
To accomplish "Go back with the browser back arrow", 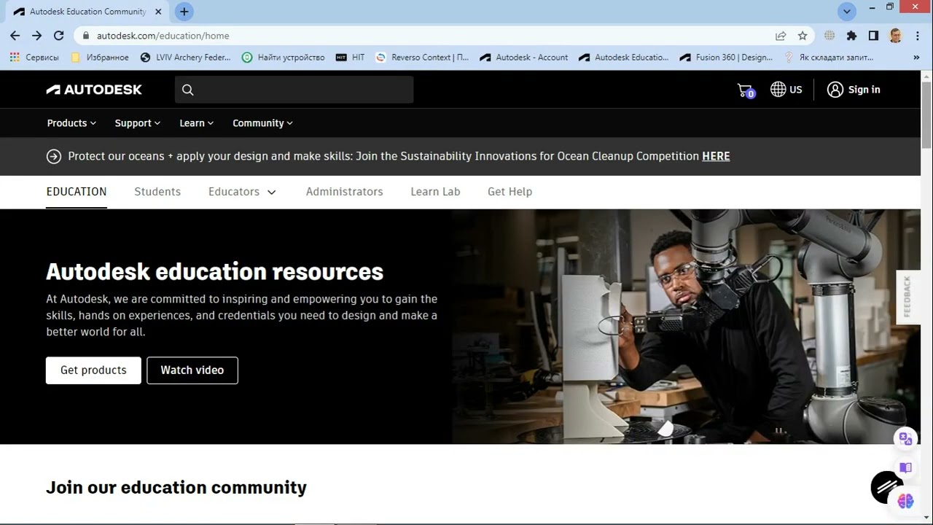I will tap(15, 35).
